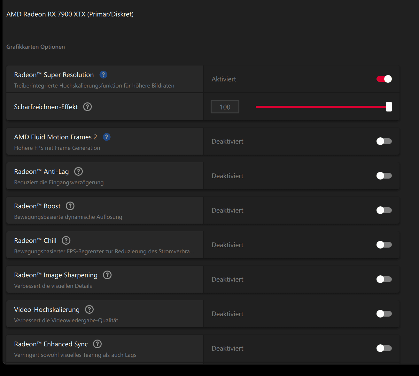419x376 pixels.
Task: Enable Video-Hochskalierung toggle
Action: point(384,314)
